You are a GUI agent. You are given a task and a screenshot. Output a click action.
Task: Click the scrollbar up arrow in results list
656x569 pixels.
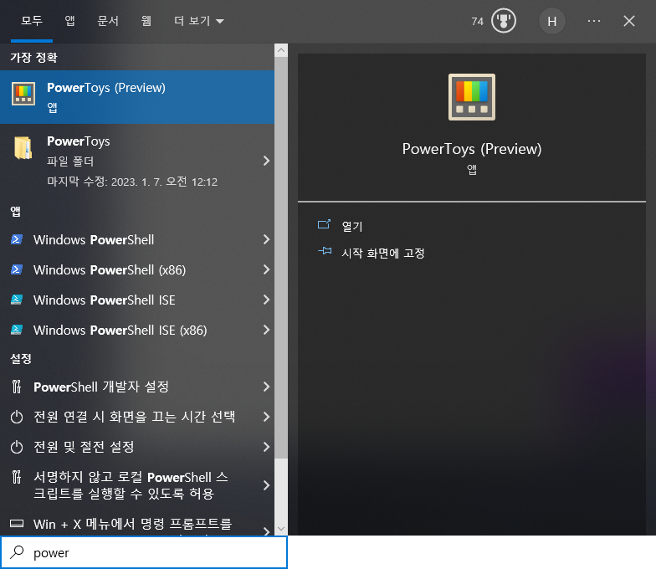[x=281, y=50]
